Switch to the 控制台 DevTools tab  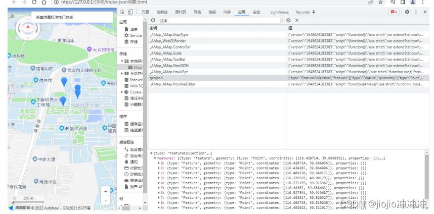[162, 12]
